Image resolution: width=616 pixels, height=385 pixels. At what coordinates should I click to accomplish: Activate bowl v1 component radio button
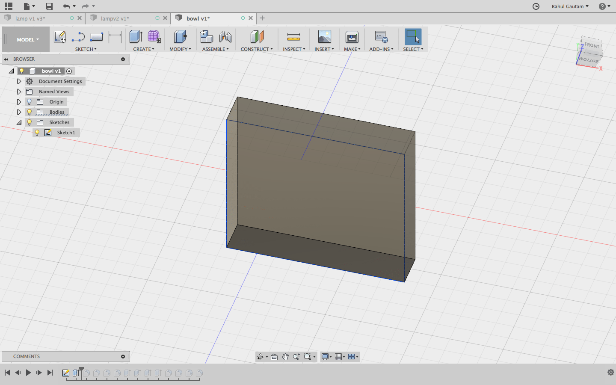pos(69,71)
